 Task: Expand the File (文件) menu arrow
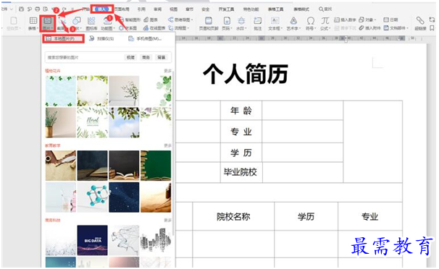(12, 9)
